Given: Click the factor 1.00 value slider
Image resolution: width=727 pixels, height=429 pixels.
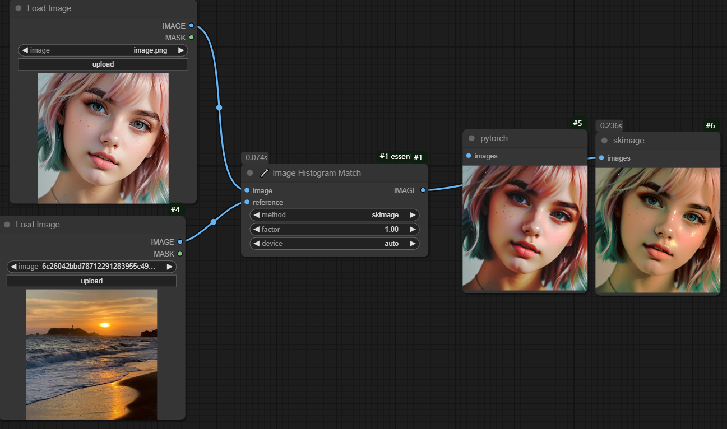Looking at the screenshot, I should click(x=334, y=229).
